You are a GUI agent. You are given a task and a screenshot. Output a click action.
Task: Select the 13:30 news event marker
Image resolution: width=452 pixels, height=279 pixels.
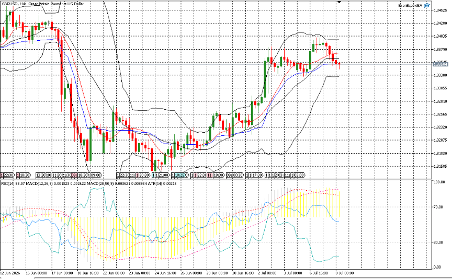(41, 175)
